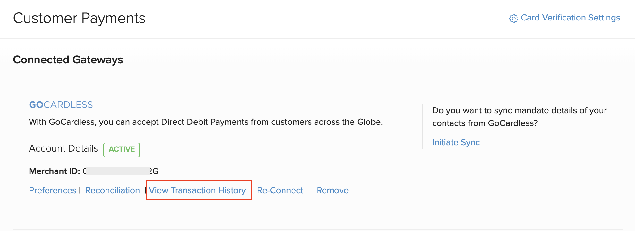Viewport: 635px width, 231px height.
Task: Remove the GoCardless gateway
Action: click(332, 190)
